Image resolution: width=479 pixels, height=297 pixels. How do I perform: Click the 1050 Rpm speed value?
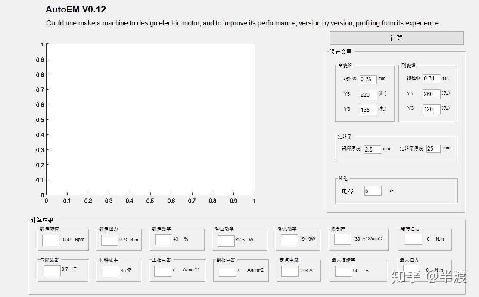click(72, 240)
